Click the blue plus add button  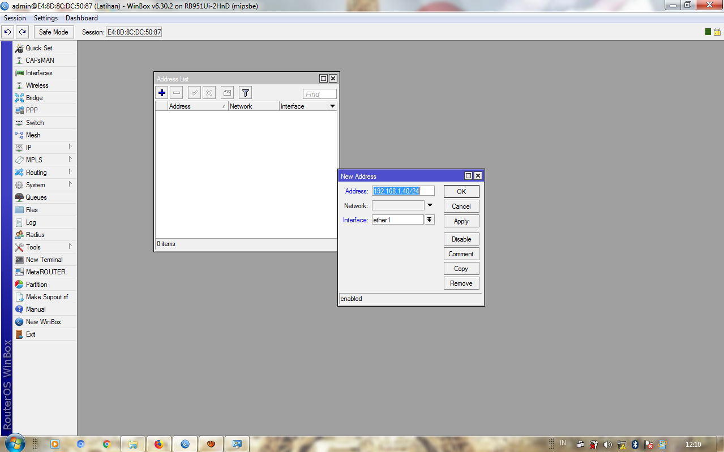tap(162, 93)
